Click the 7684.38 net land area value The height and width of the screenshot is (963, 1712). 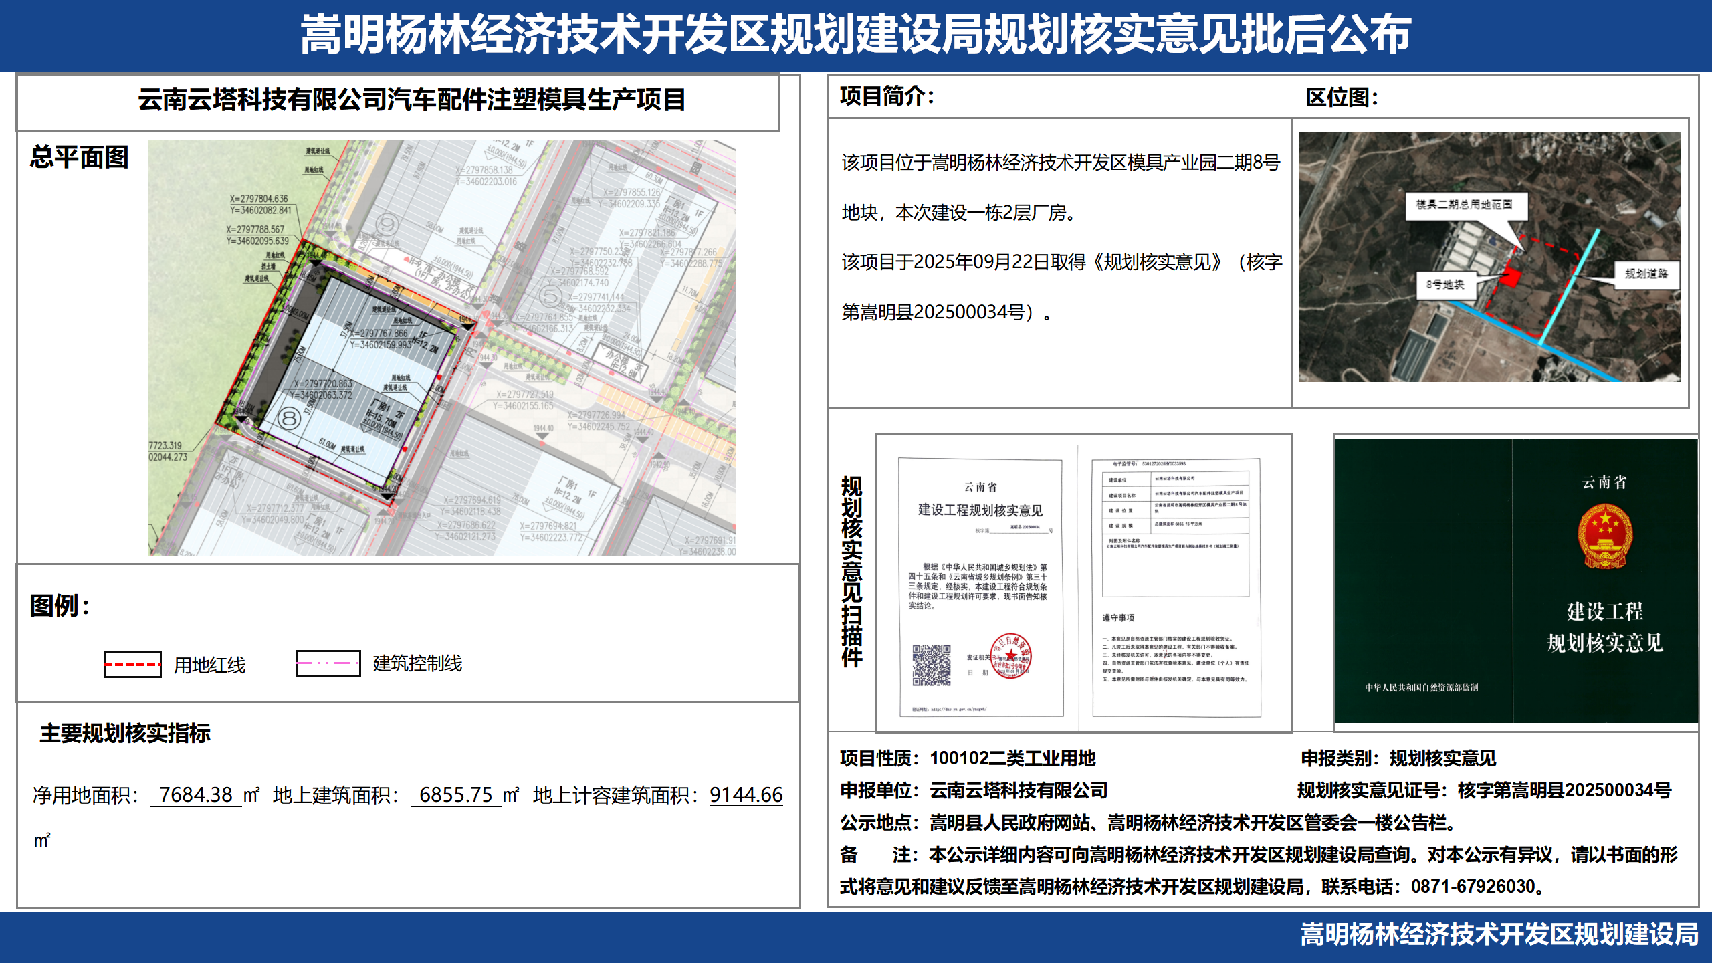click(195, 794)
